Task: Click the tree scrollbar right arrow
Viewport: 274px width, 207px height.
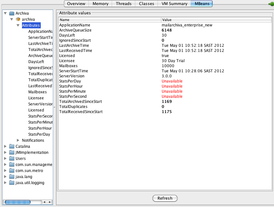Action: [x=50, y=202]
